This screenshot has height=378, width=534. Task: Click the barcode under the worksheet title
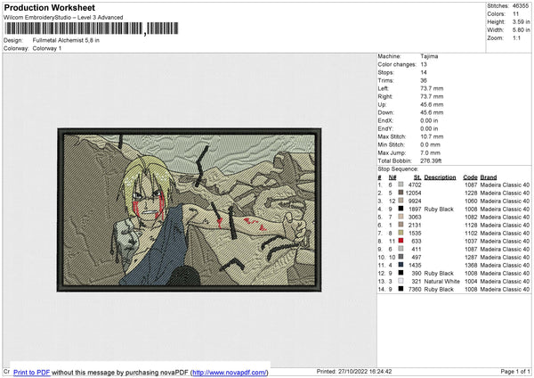click(x=92, y=29)
